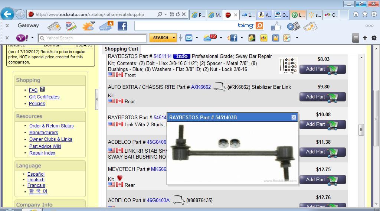Viewport: 380px width, 211px height.
Task: Open the address bar autocomplete dropdown arrow
Action: point(166,14)
